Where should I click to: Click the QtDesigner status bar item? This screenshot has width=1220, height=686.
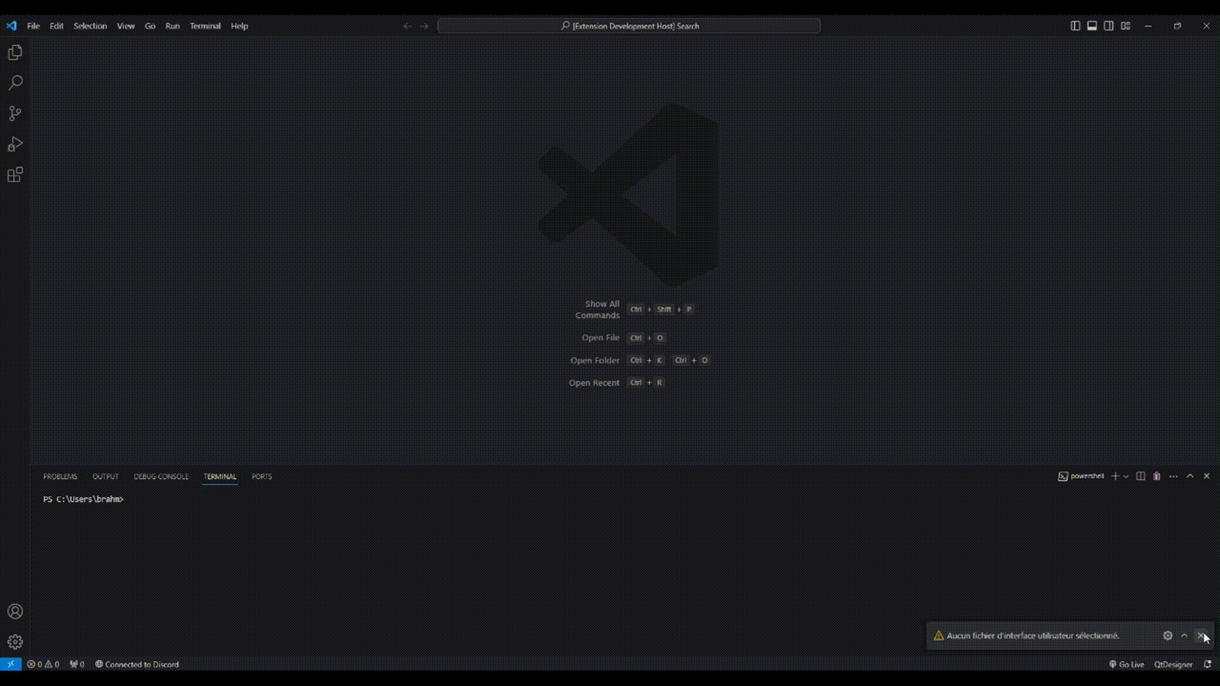[x=1173, y=664]
